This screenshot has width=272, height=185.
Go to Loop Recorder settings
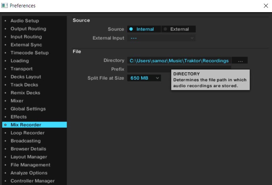tap(27, 133)
